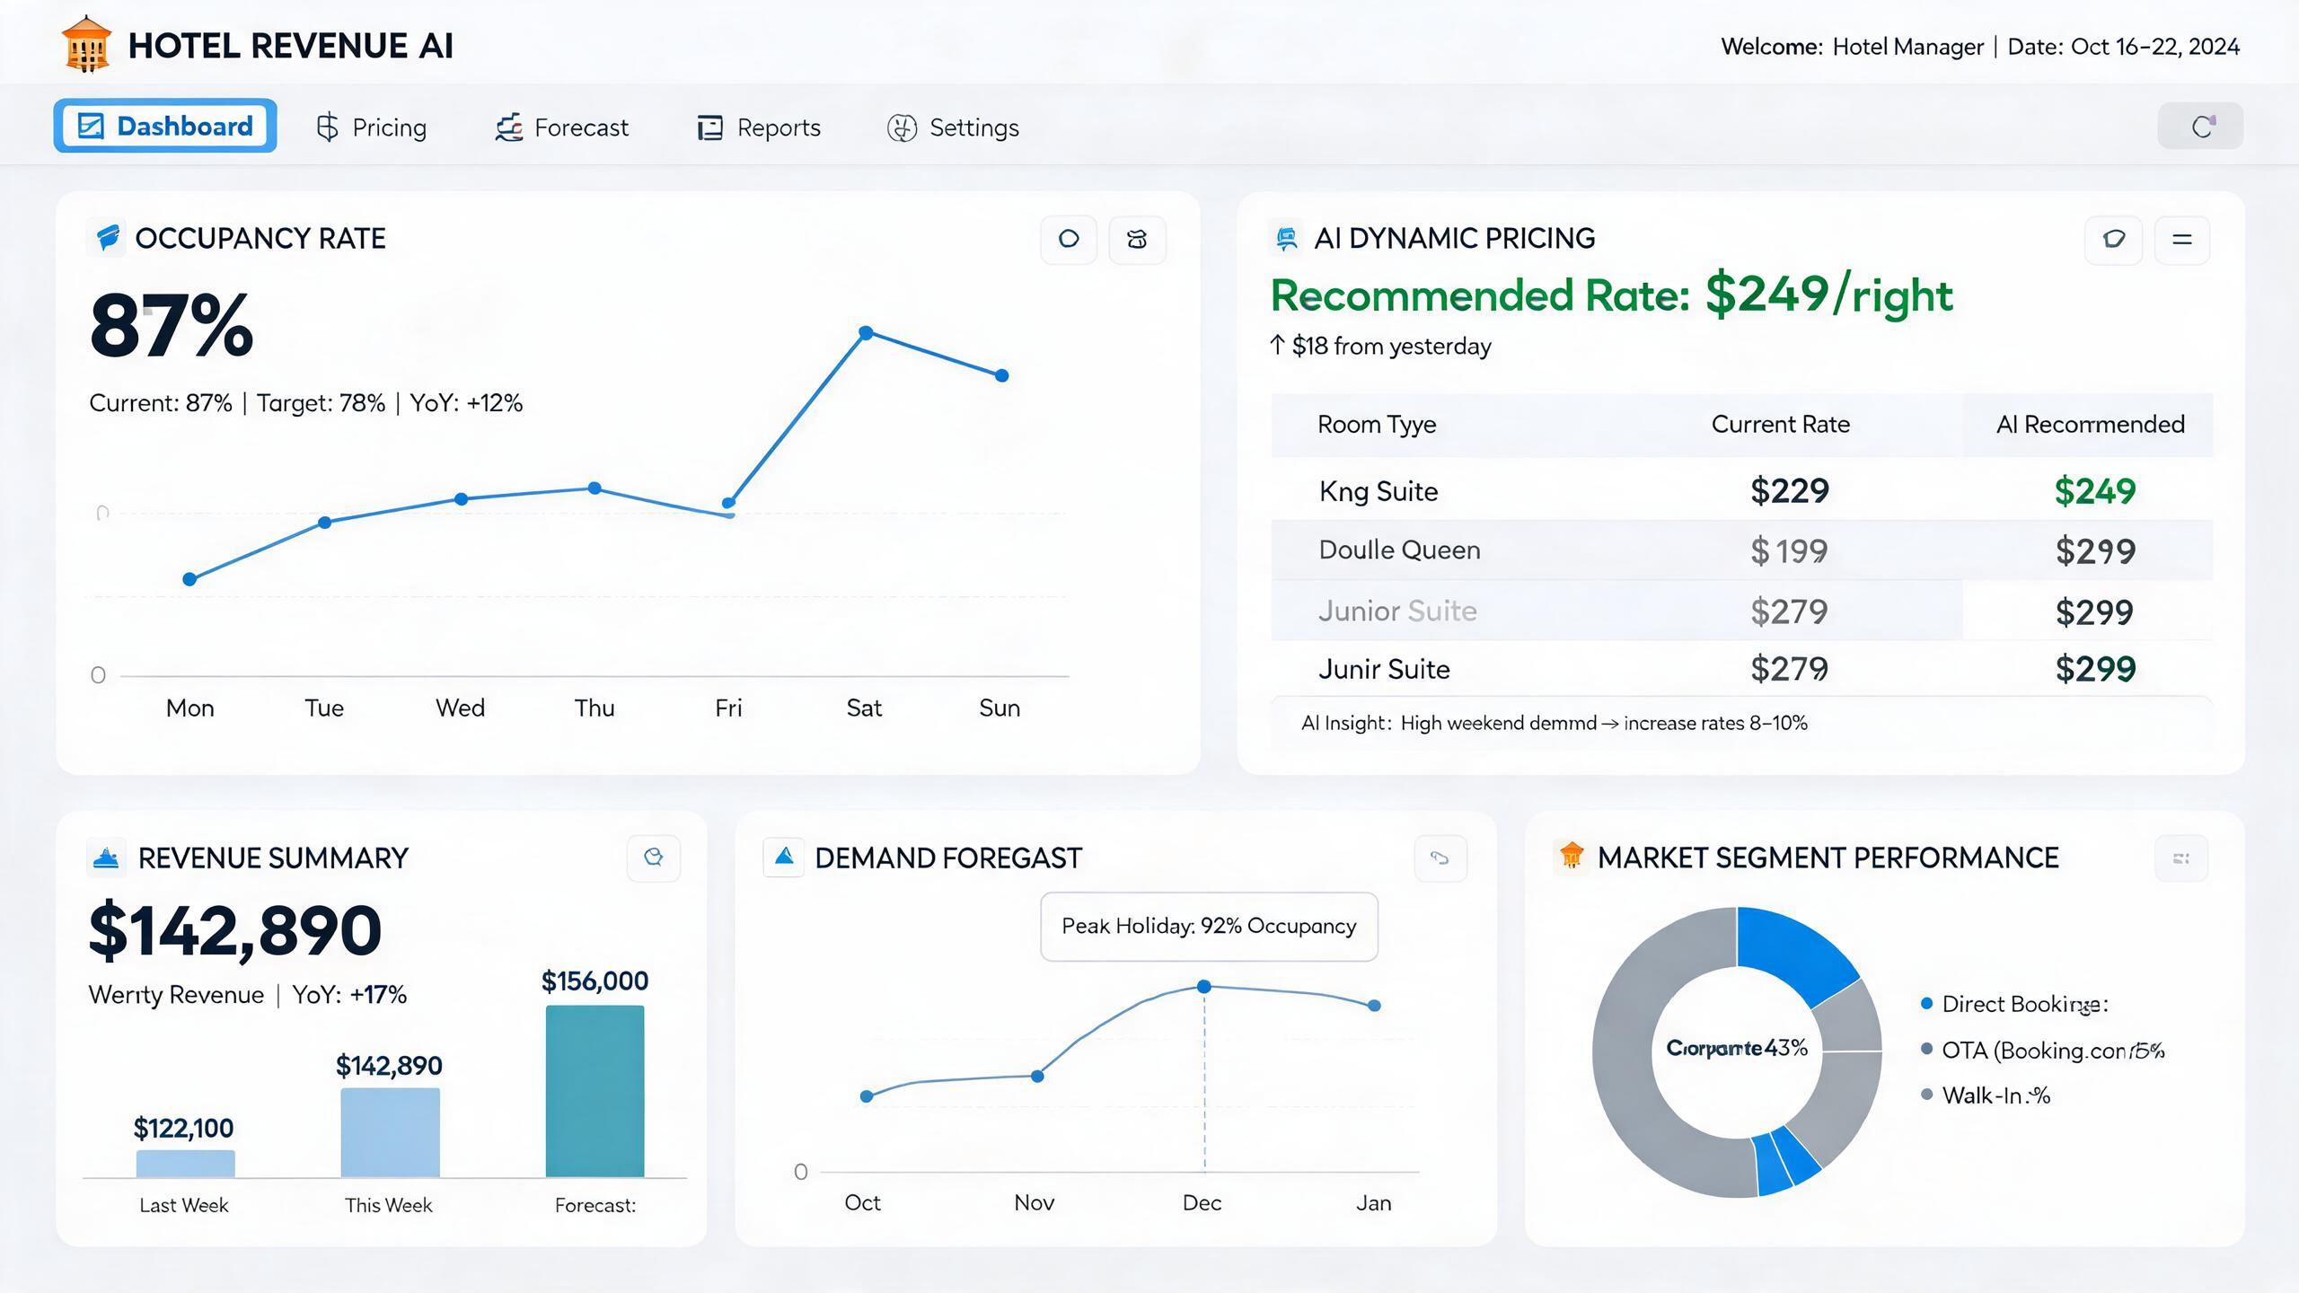The image size is (2299, 1293).
Task: Click the AI Dynamic Pricing title icon
Action: (x=1286, y=238)
